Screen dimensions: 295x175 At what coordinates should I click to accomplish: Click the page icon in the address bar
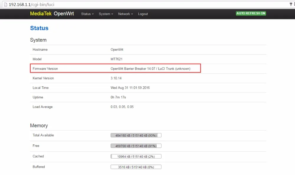(x=5, y=4)
